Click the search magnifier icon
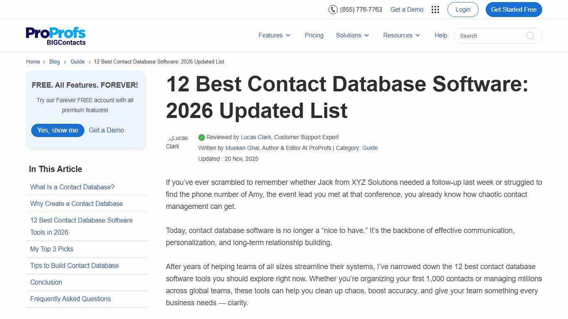Viewport: 568px width, 319px height. click(x=530, y=36)
